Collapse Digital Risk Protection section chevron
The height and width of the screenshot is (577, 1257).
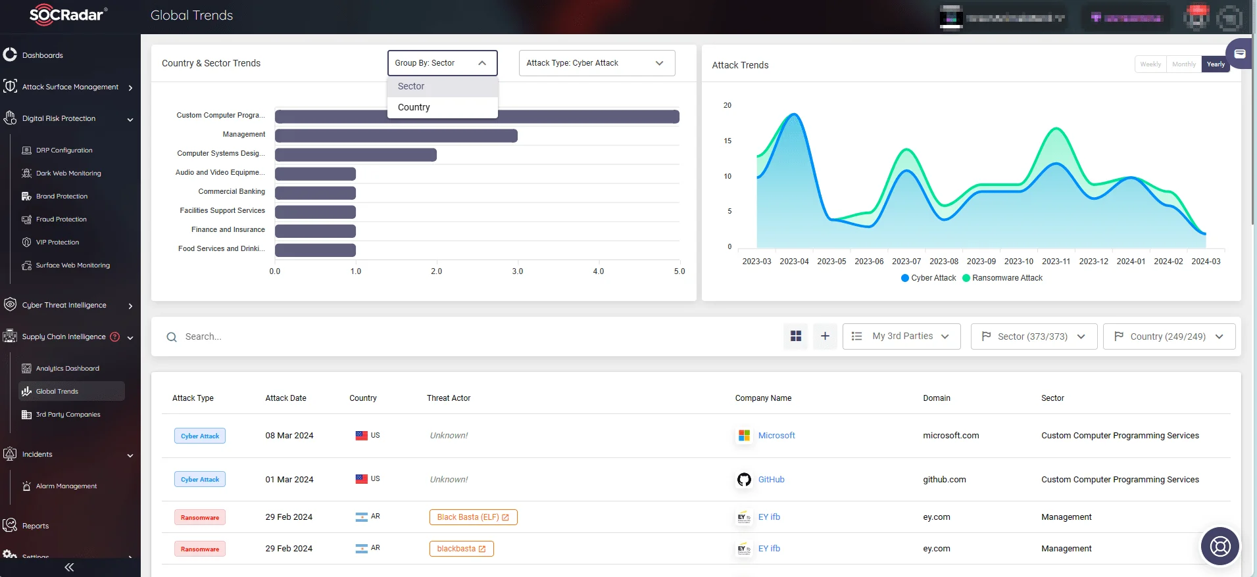coord(130,120)
